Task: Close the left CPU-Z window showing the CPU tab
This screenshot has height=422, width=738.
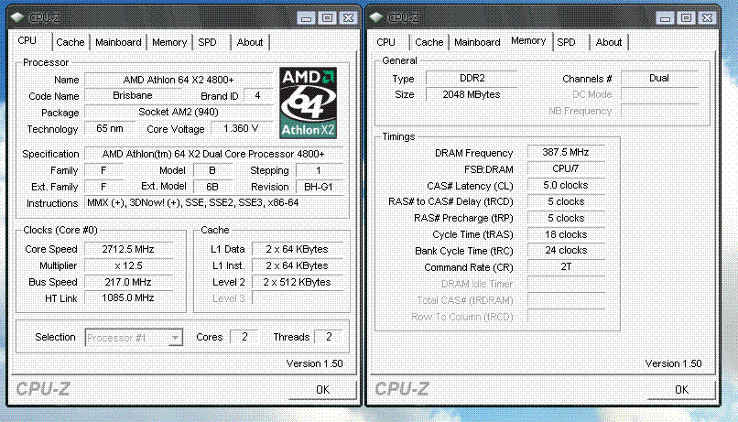Action: (x=346, y=17)
